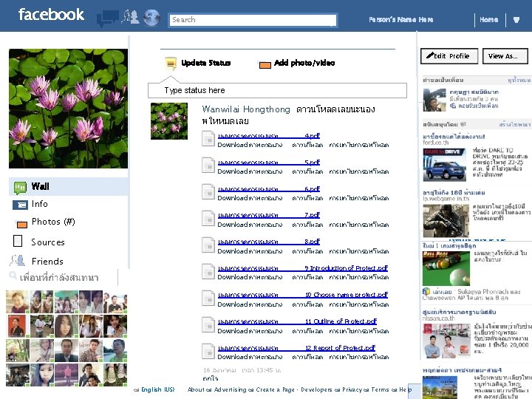Open the lotus flower profile picture
Screen dimensions: 532x399
tap(68, 109)
